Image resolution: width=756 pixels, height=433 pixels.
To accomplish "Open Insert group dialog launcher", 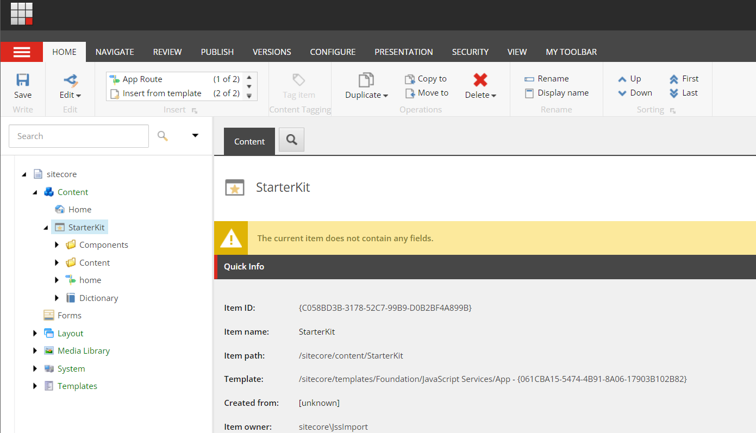I will [195, 110].
